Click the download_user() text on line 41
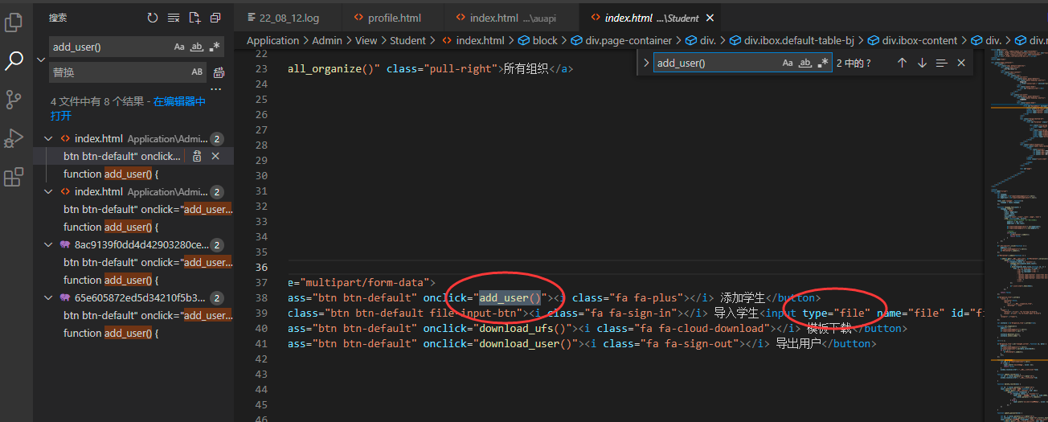Viewport: 1048px width, 422px height. [528, 343]
